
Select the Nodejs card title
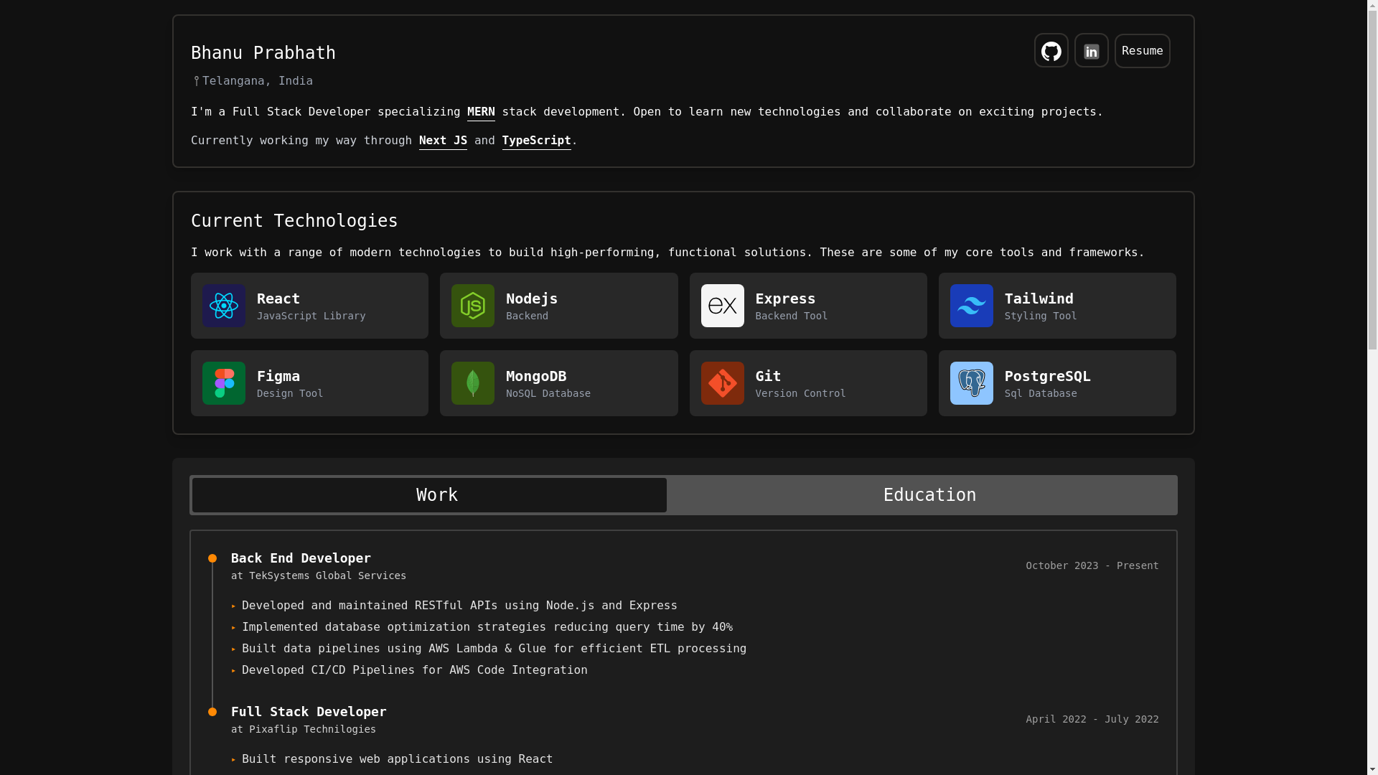[532, 299]
